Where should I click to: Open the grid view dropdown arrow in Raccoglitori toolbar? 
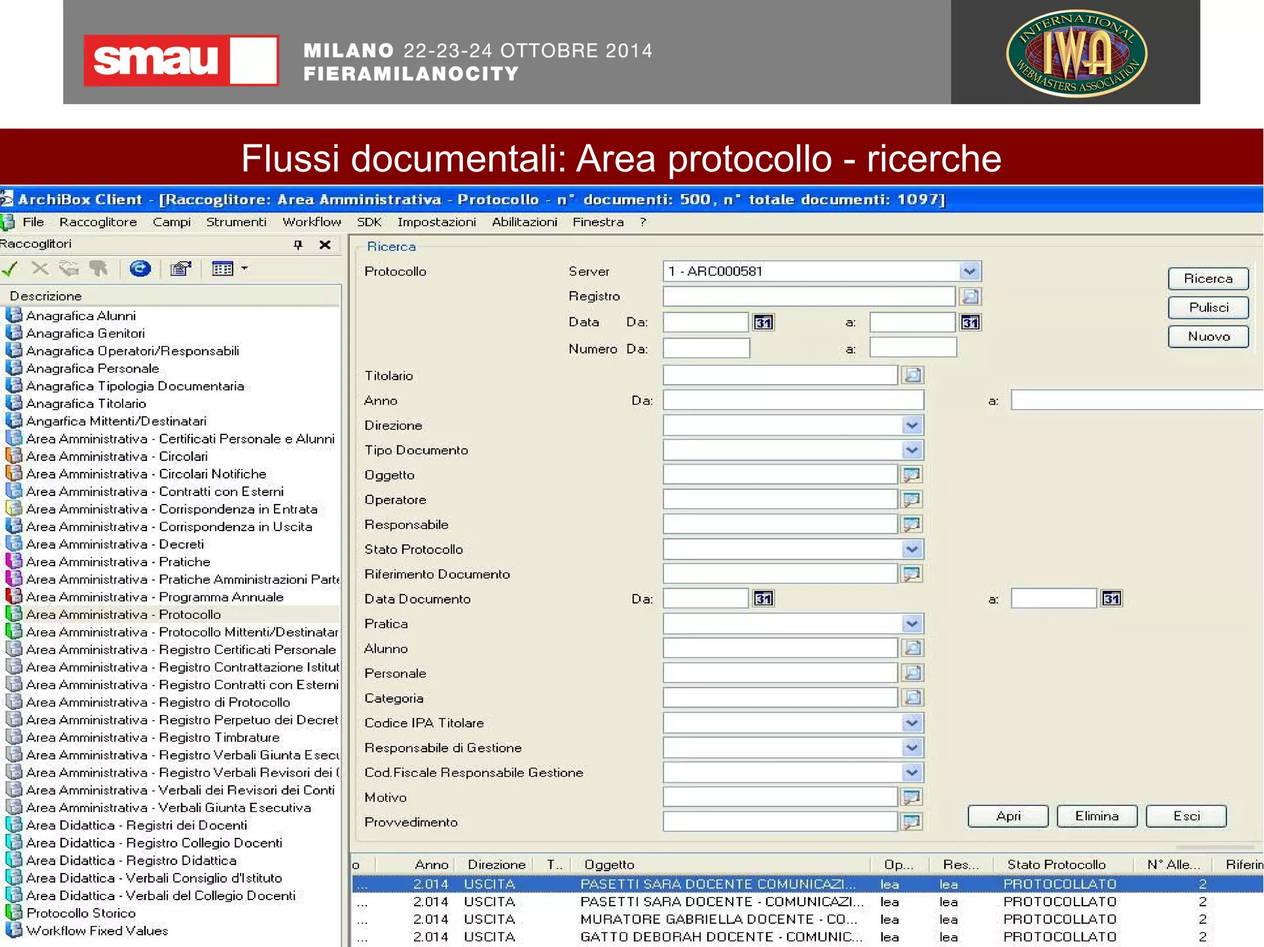tap(244, 268)
